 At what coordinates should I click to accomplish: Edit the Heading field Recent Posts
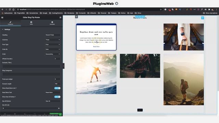(53, 35)
